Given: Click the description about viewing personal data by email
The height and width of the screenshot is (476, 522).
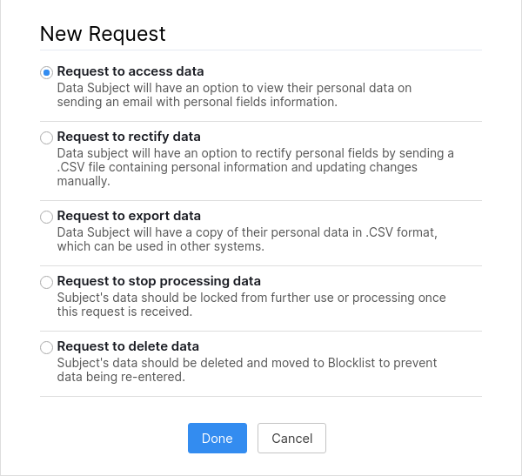Looking at the screenshot, I should tap(234, 95).
